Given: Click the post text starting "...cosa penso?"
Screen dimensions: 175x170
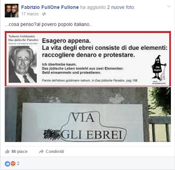Looking at the screenshot, I should (x=48, y=24).
